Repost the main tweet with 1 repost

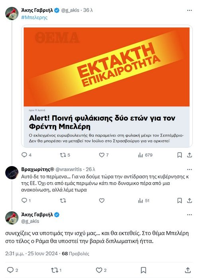click(56, 270)
